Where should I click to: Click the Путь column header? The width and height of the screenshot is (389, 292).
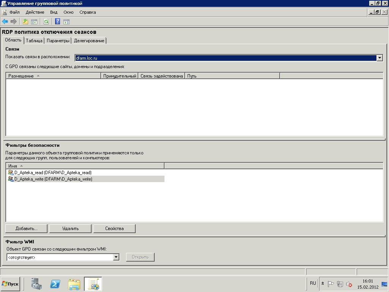pyautogui.click(x=232, y=76)
